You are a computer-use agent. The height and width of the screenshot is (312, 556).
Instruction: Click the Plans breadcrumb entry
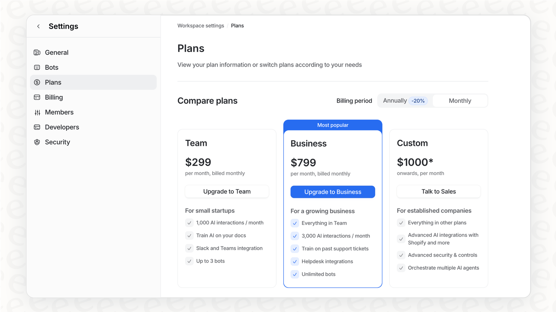(x=237, y=25)
